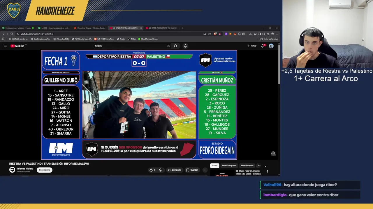373x209 pixels.
Task: Switch to 'Alineaciones Mirassol vs Lanús' tab
Action: [18, 28]
